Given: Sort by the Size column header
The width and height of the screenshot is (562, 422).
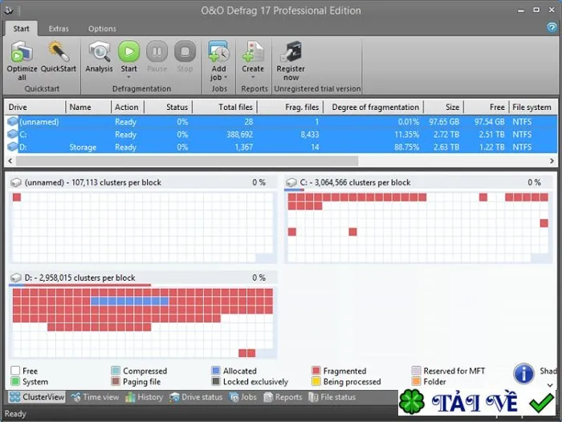Looking at the screenshot, I should coord(444,108).
